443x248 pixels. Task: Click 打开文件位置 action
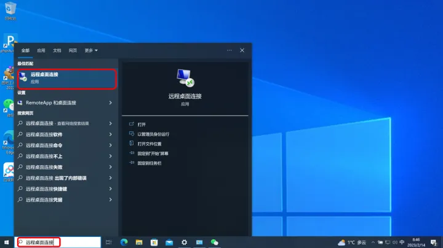(x=150, y=144)
